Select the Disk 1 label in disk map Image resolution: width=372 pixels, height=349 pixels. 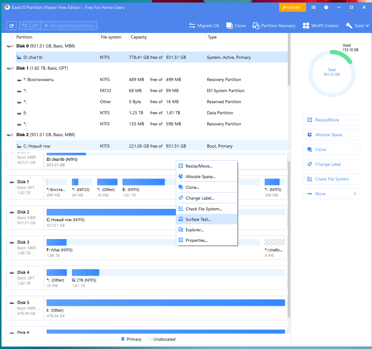tap(23, 182)
